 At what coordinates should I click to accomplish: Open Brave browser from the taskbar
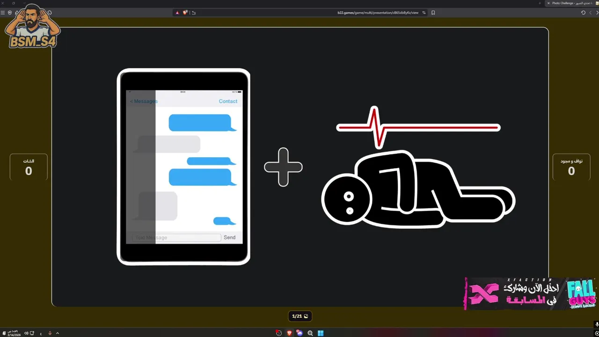point(289,333)
